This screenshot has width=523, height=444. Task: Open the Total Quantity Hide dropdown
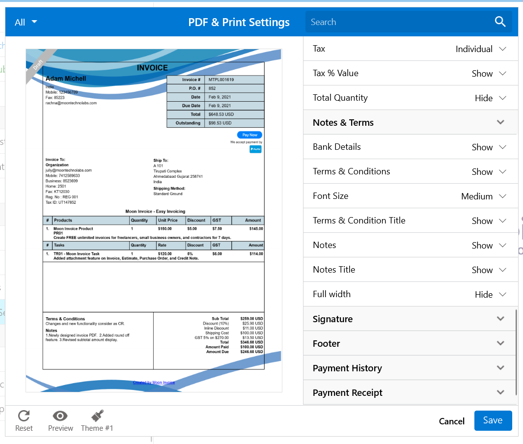(x=490, y=98)
